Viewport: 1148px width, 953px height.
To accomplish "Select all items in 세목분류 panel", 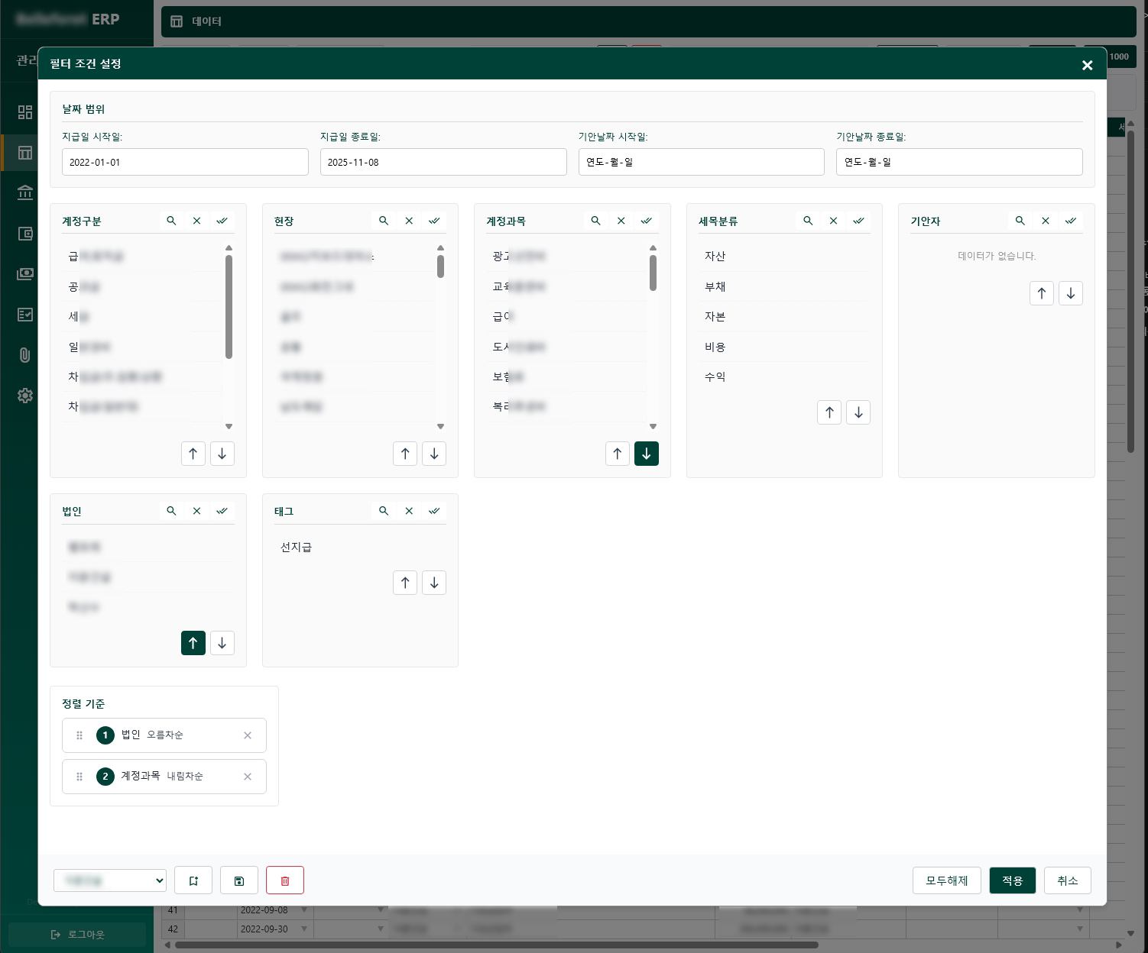I will (x=858, y=221).
